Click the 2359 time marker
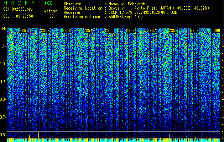The height and width of the screenshot is (142, 224). coord(194,30)
